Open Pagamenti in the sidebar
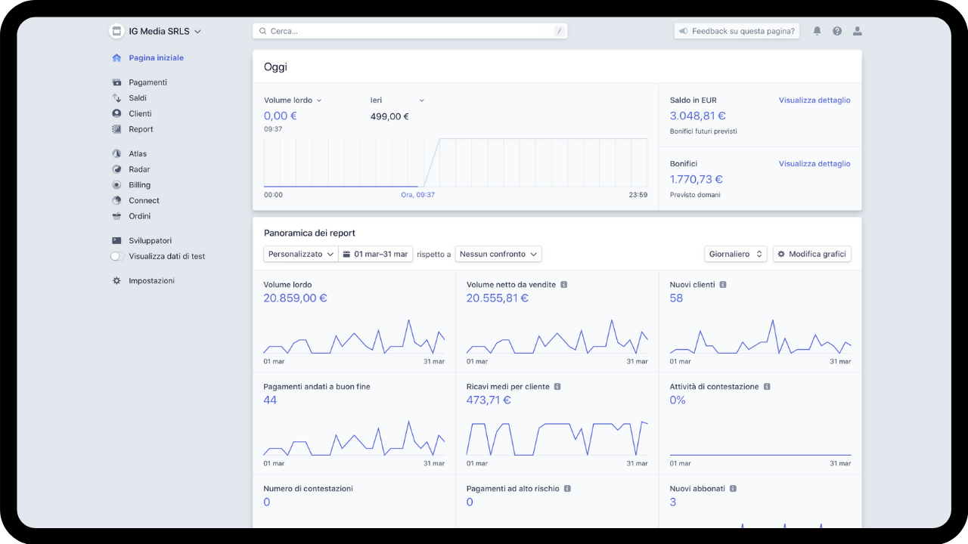 [147, 82]
